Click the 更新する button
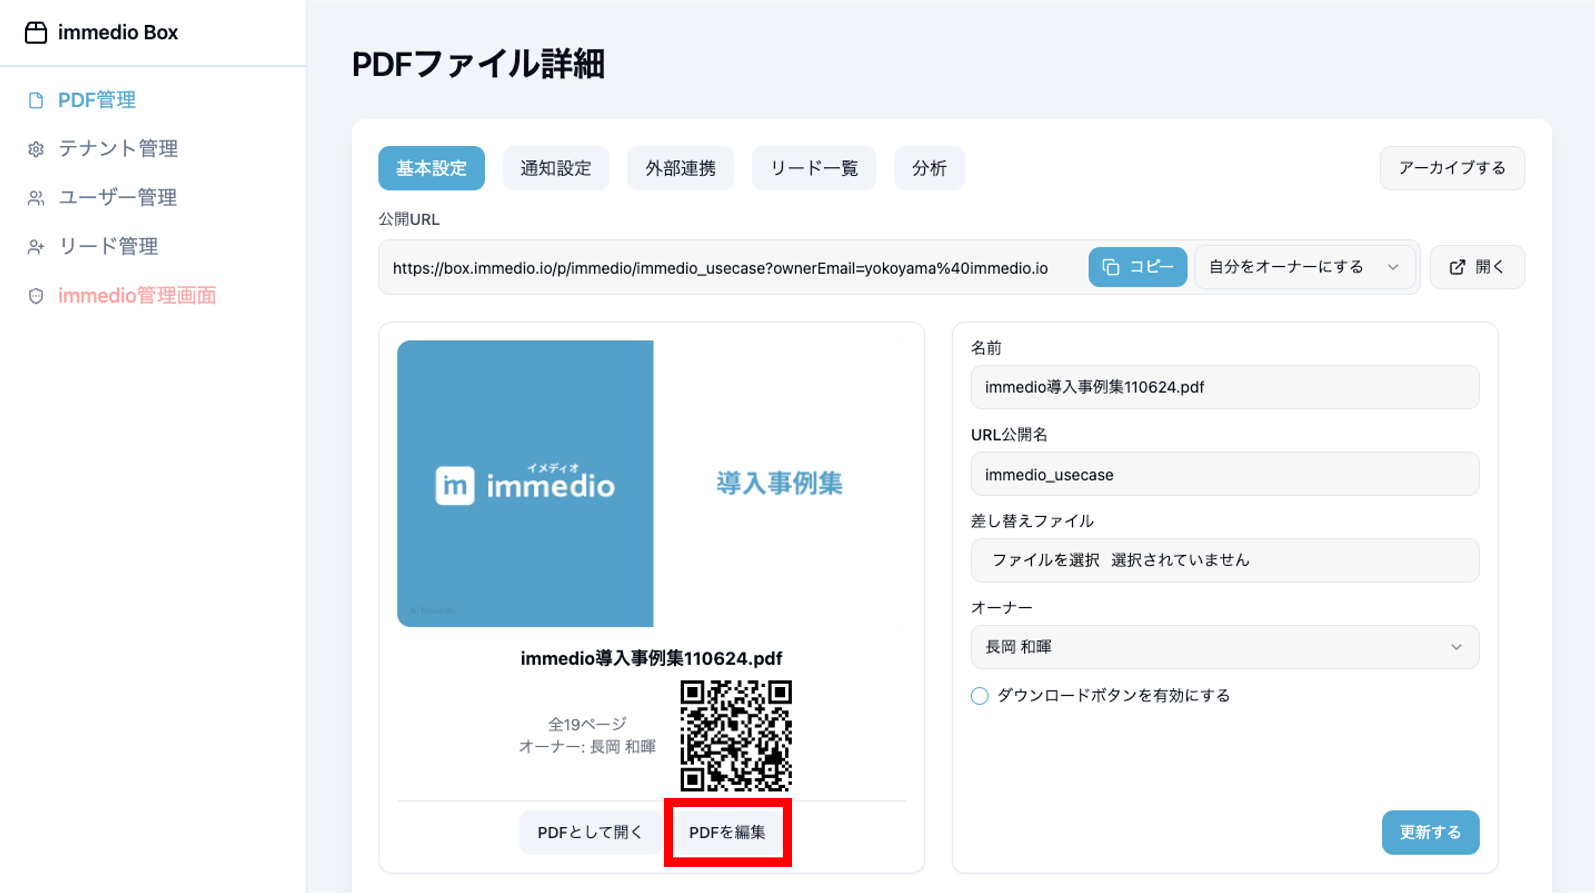Viewport: 1595px width, 893px height. pos(1430,832)
